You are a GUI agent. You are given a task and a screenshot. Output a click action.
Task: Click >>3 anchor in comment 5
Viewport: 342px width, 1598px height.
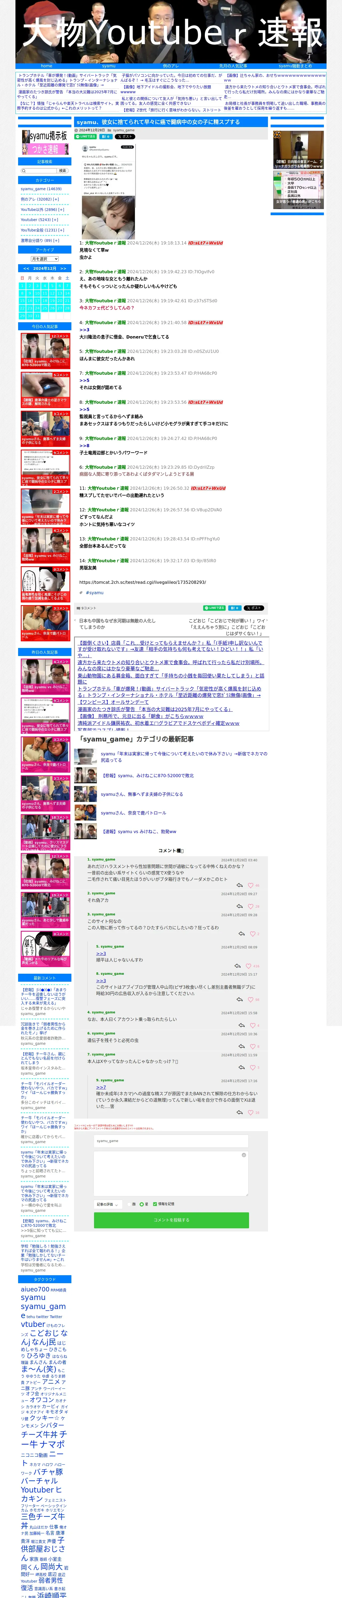[x=101, y=953]
